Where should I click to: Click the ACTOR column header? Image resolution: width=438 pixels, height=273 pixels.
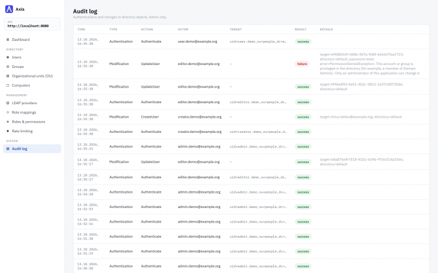coord(183,29)
